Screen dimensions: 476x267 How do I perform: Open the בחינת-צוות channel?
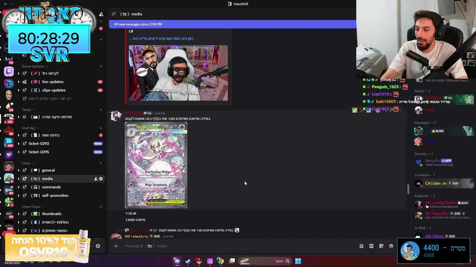pyautogui.click(x=62, y=135)
